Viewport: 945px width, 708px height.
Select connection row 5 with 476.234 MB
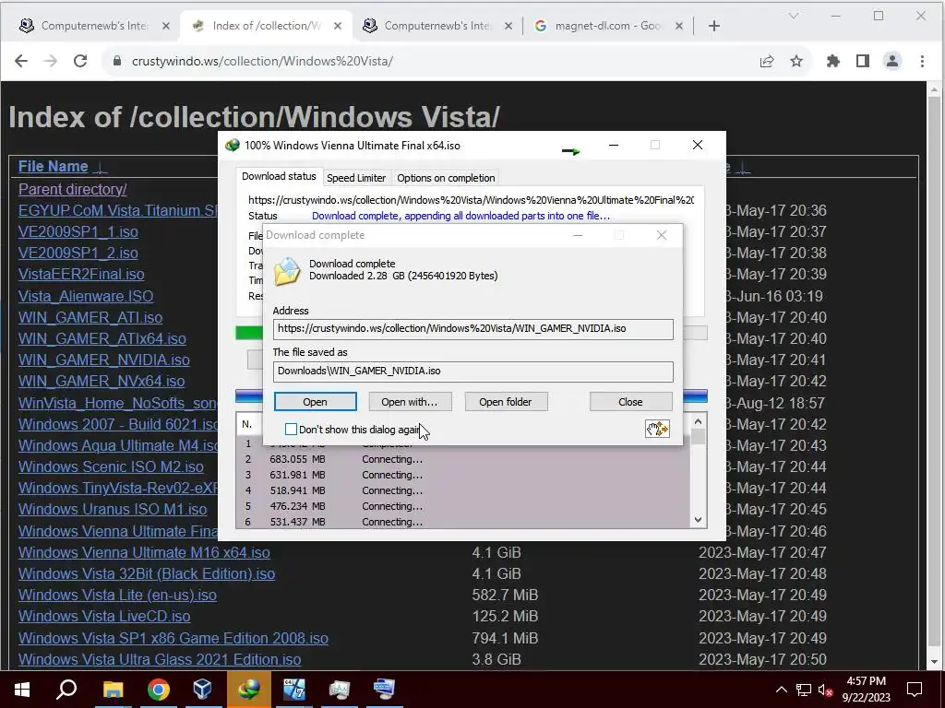(463, 506)
